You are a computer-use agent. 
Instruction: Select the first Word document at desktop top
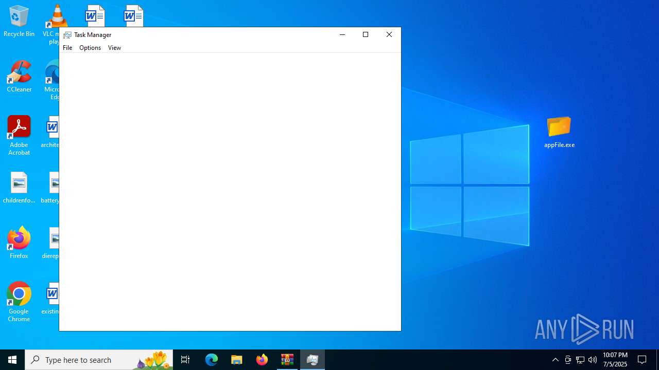pos(95,16)
